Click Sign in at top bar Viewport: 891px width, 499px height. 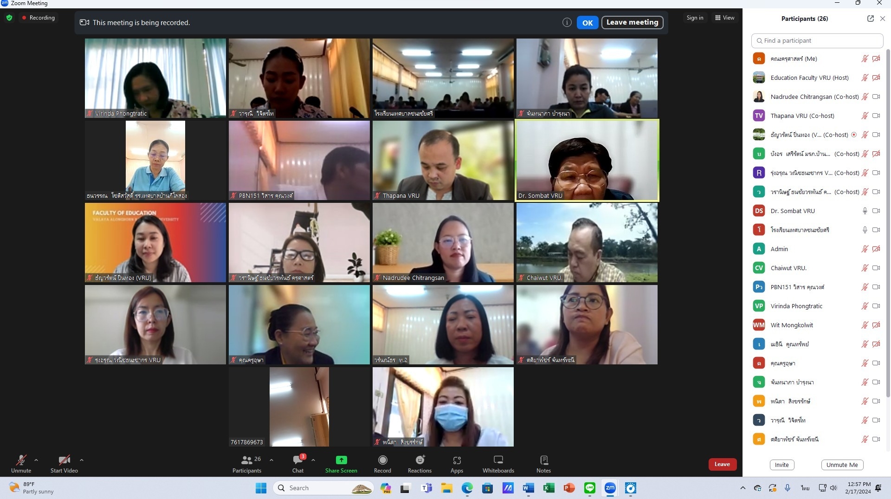point(695,18)
